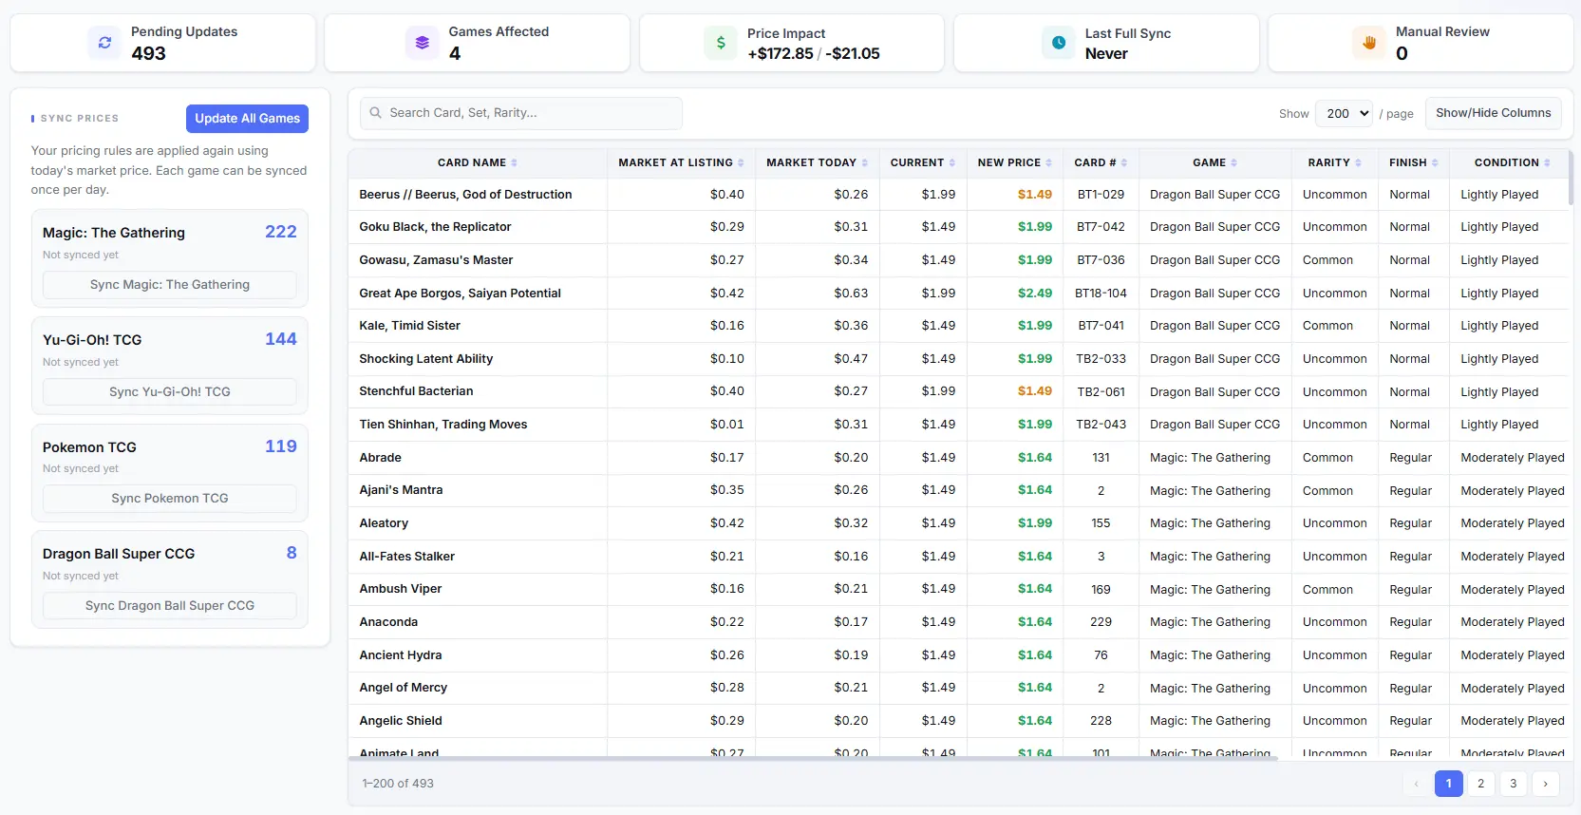The height and width of the screenshot is (815, 1581).
Task: Sort by the Rarity column arrows
Action: [1358, 163]
